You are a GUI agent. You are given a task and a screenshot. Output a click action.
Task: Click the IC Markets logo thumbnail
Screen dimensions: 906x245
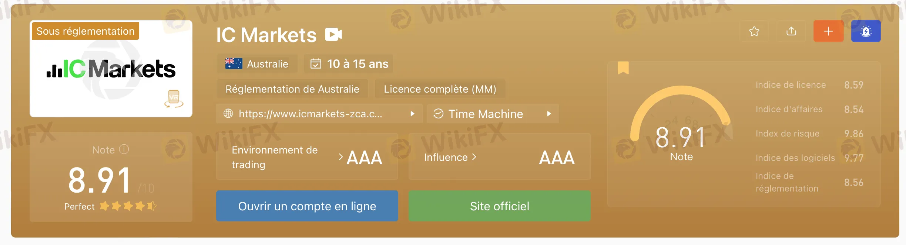[111, 69]
